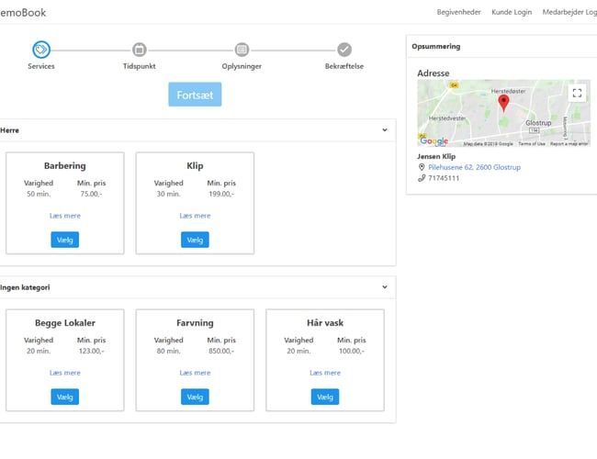
Task: Click the red location pin on map
Action: (x=503, y=103)
